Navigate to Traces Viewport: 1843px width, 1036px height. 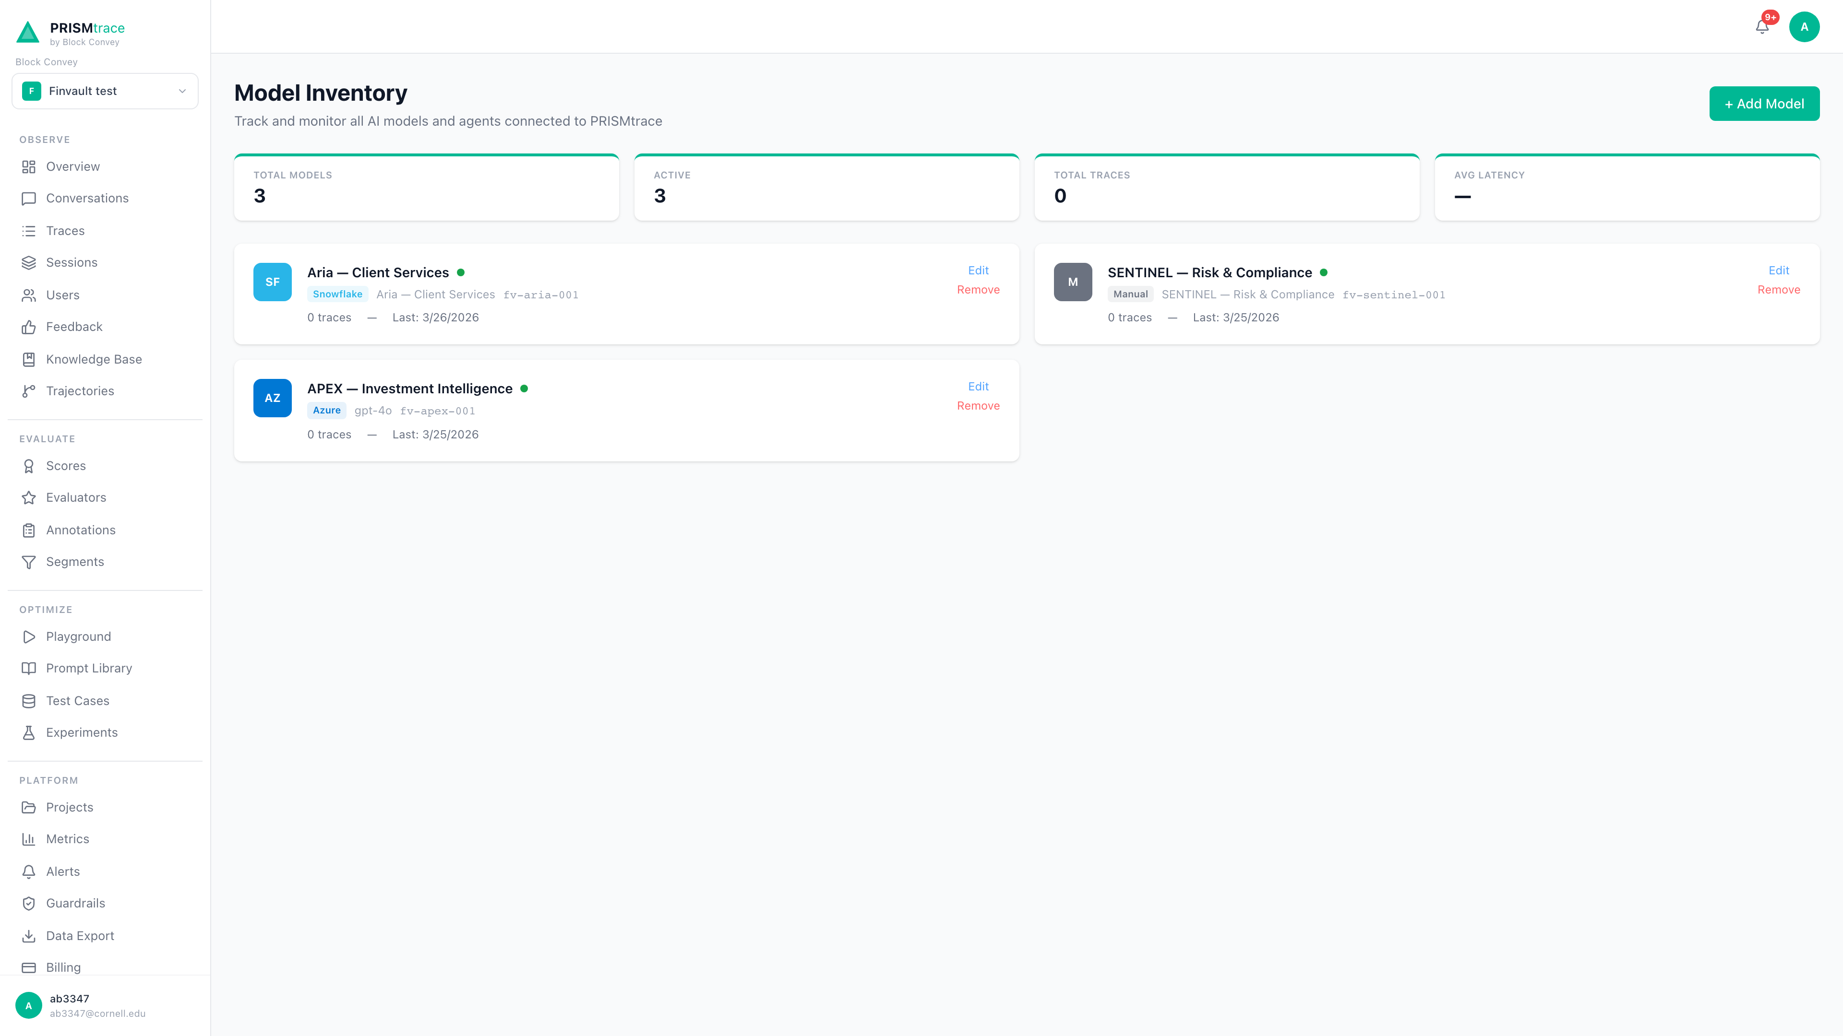105,231
